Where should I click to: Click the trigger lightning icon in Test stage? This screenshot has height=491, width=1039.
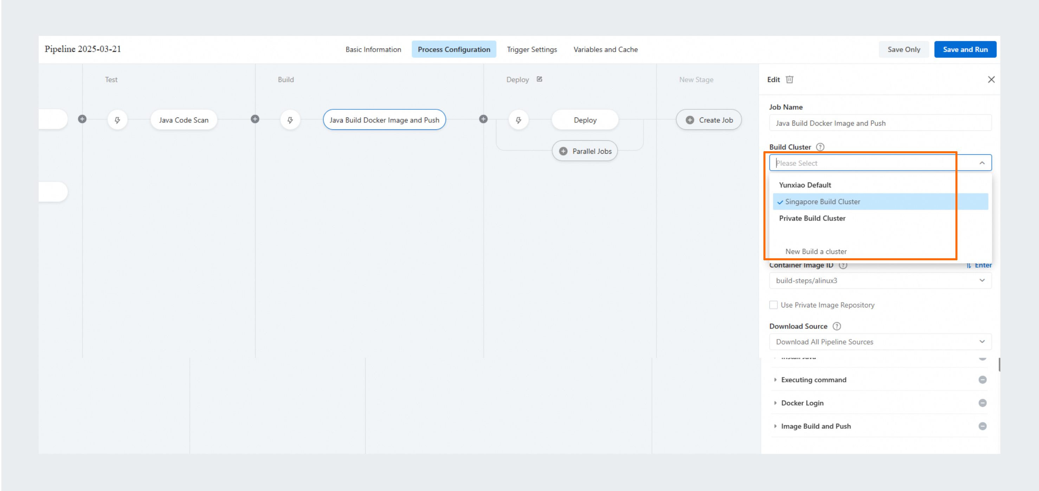(117, 120)
